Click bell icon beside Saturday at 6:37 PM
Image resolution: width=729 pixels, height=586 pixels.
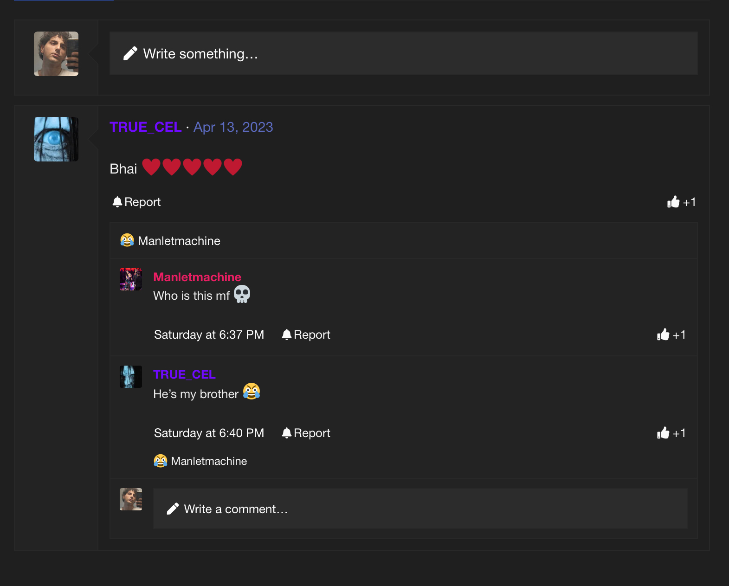click(287, 335)
